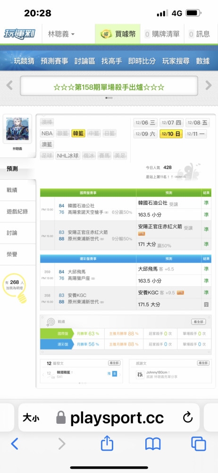Image resolution: width=218 pixels, height=473 pixels.
Task: Open the 第158期單場殺手出爐 banner link
Action: [109, 87]
